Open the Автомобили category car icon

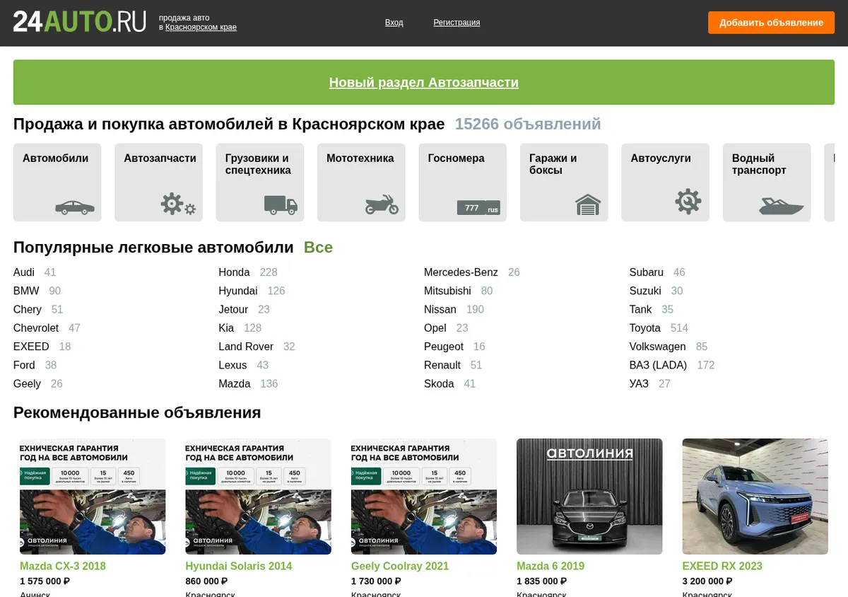tap(75, 207)
